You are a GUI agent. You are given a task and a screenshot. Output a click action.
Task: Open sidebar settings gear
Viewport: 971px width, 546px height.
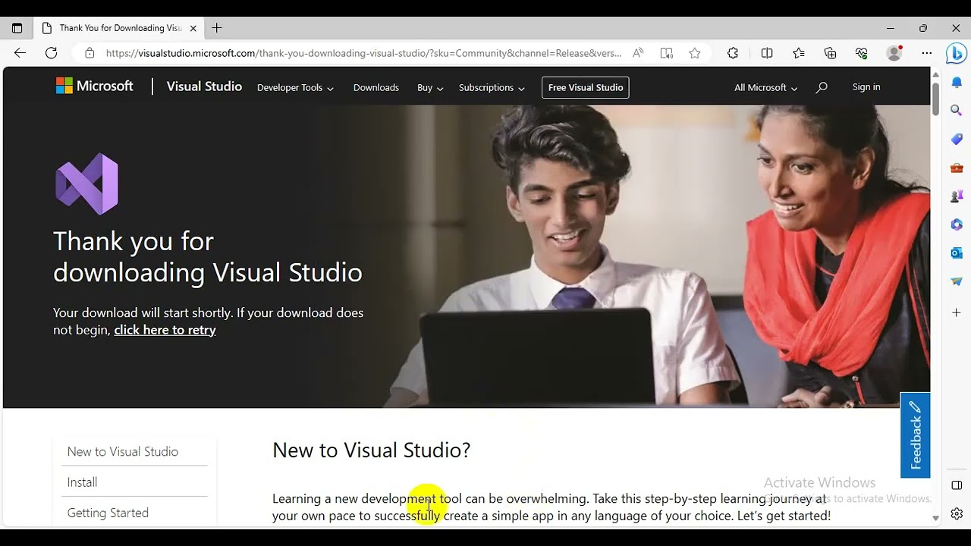pyautogui.click(x=957, y=514)
